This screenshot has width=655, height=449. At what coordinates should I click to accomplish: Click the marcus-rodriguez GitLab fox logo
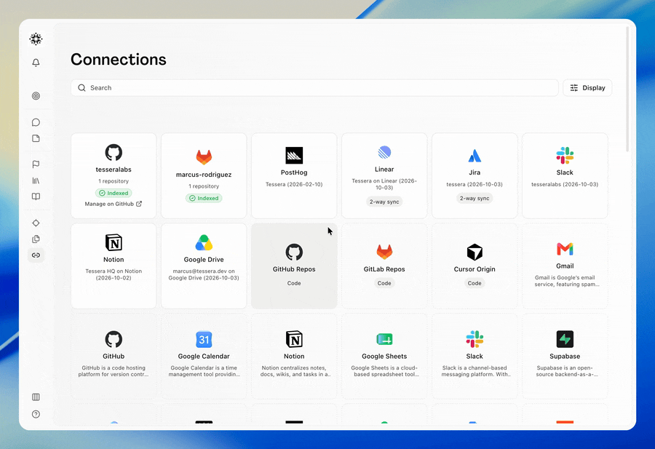pyautogui.click(x=204, y=157)
